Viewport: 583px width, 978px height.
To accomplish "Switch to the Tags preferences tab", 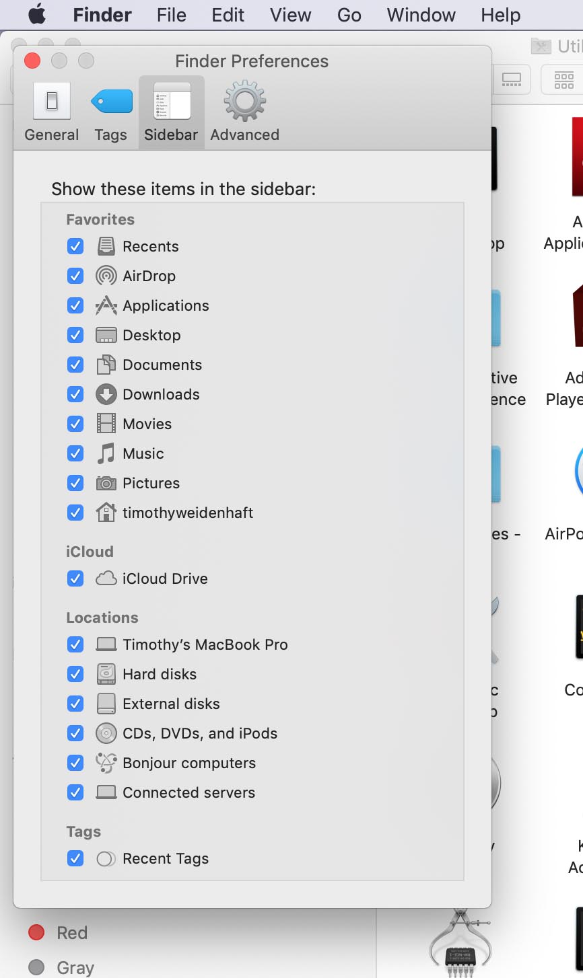I will (111, 112).
